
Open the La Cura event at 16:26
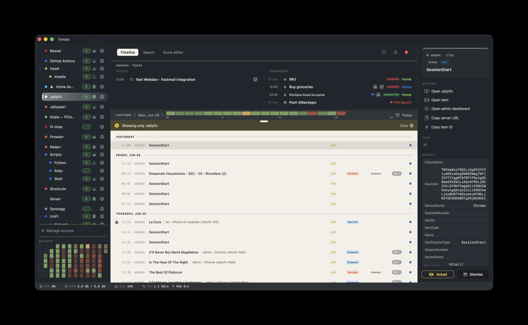[x=264, y=222]
